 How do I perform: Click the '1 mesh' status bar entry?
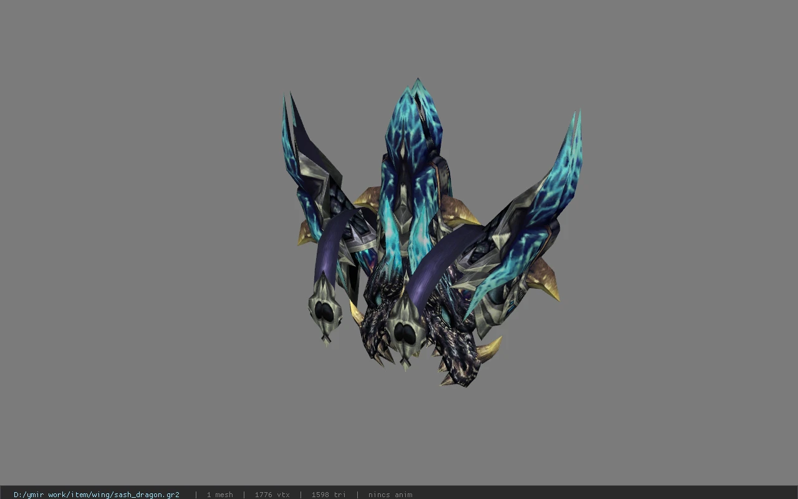(219, 495)
